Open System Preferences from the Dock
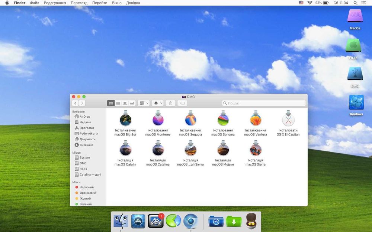Image resolution: width=372 pixels, height=232 pixels. pyautogui.click(x=155, y=221)
